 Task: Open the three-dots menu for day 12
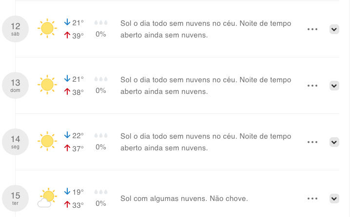(x=312, y=29)
